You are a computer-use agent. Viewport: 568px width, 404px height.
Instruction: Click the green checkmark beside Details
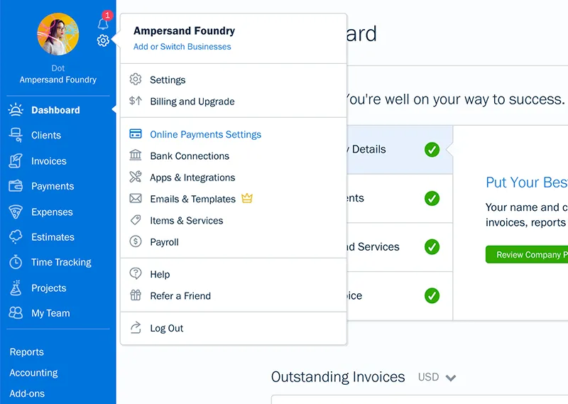(x=432, y=150)
